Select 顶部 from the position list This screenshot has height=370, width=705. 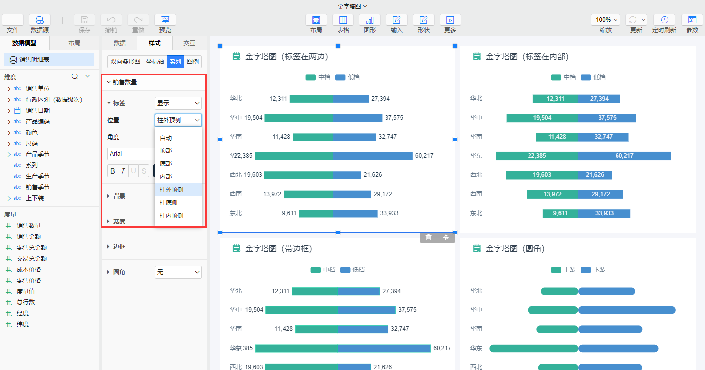(x=178, y=151)
